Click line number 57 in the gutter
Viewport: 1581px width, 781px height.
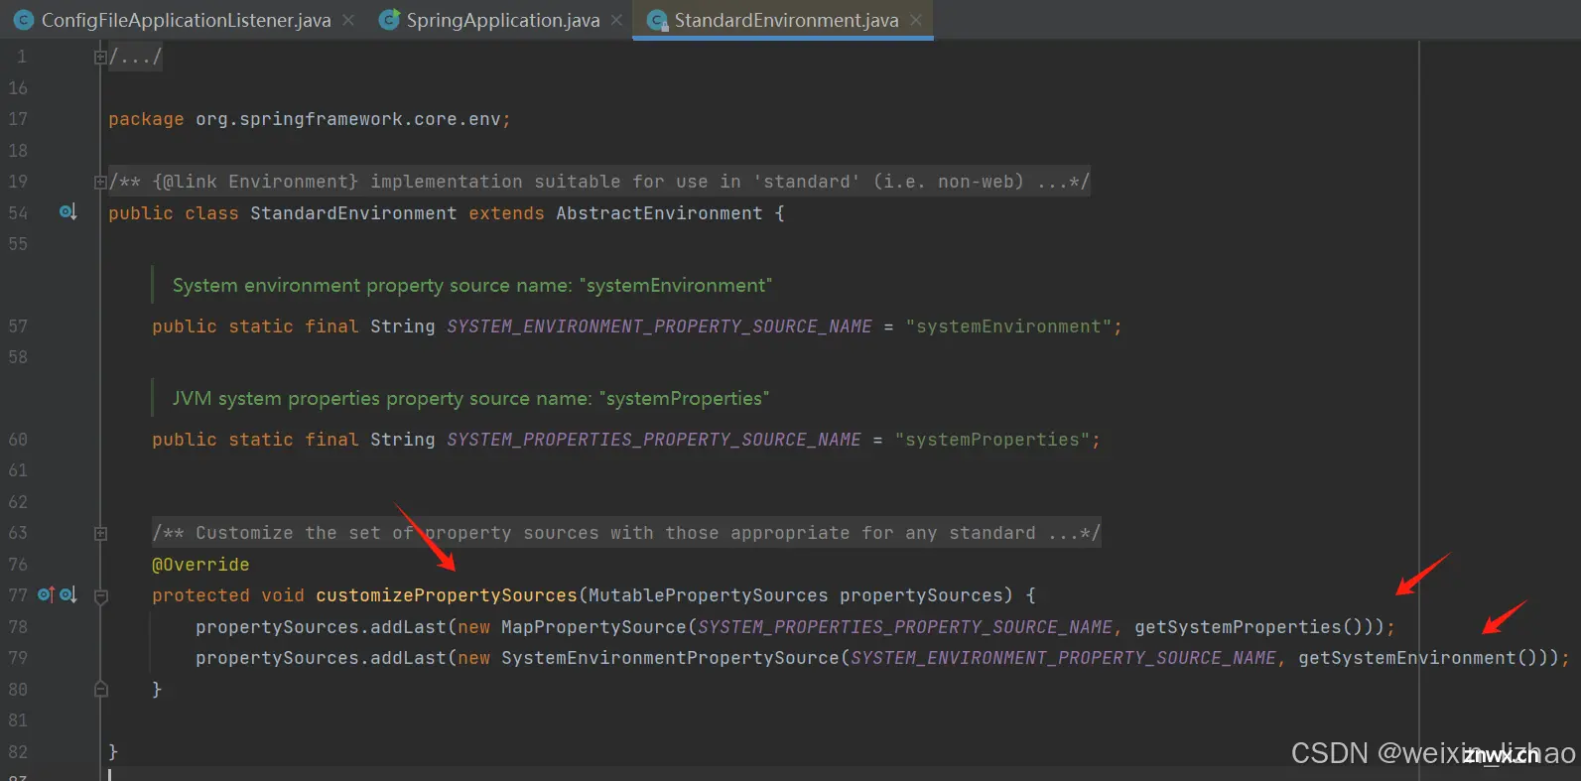point(18,326)
